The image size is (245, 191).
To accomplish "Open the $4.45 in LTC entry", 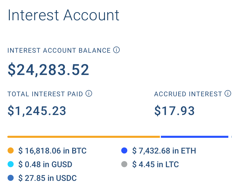I will (x=156, y=164).
